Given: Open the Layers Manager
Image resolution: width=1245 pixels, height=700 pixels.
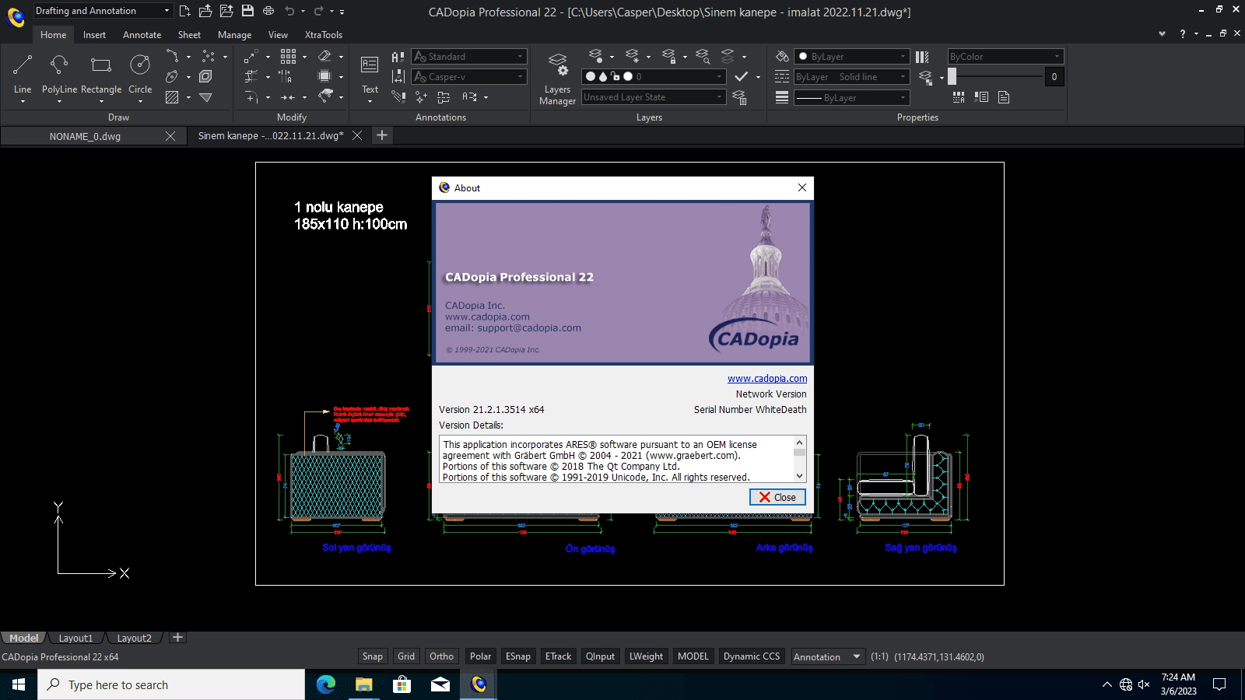Looking at the screenshot, I should pyautogui.click(x=557, y=79).
